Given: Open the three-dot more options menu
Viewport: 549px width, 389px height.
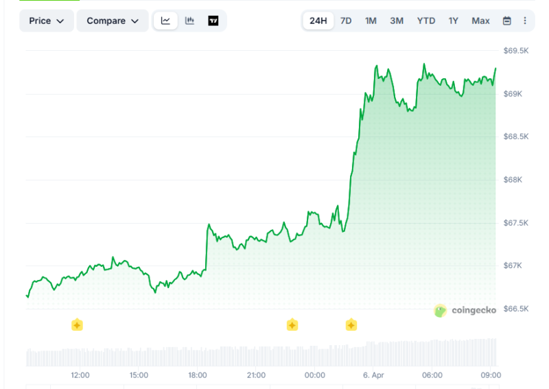Looking at the screenshot, I should (x=525, y=21).
